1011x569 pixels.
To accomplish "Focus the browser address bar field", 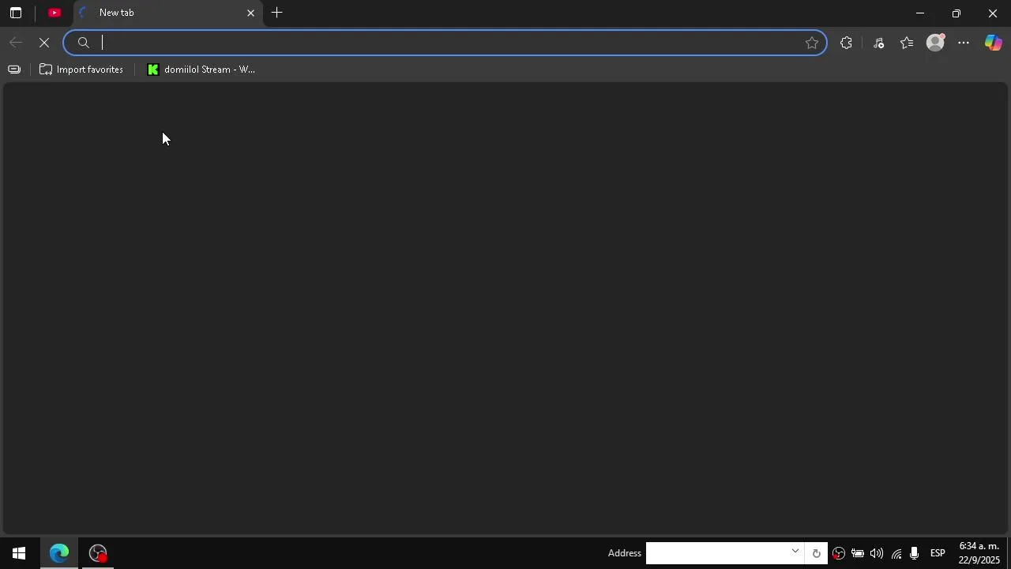I will (445, 43).
